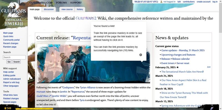Click the Guild Wars 2 Official Wiki logo

14,14
